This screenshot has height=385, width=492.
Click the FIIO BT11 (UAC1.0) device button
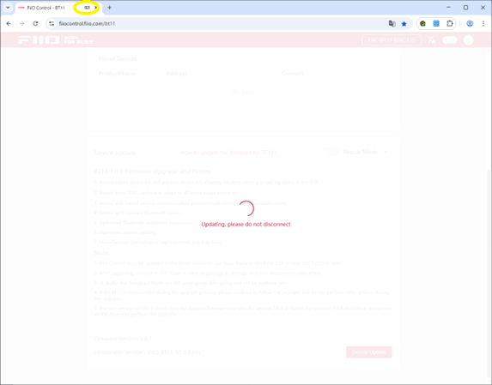click(x=392, y=40)
